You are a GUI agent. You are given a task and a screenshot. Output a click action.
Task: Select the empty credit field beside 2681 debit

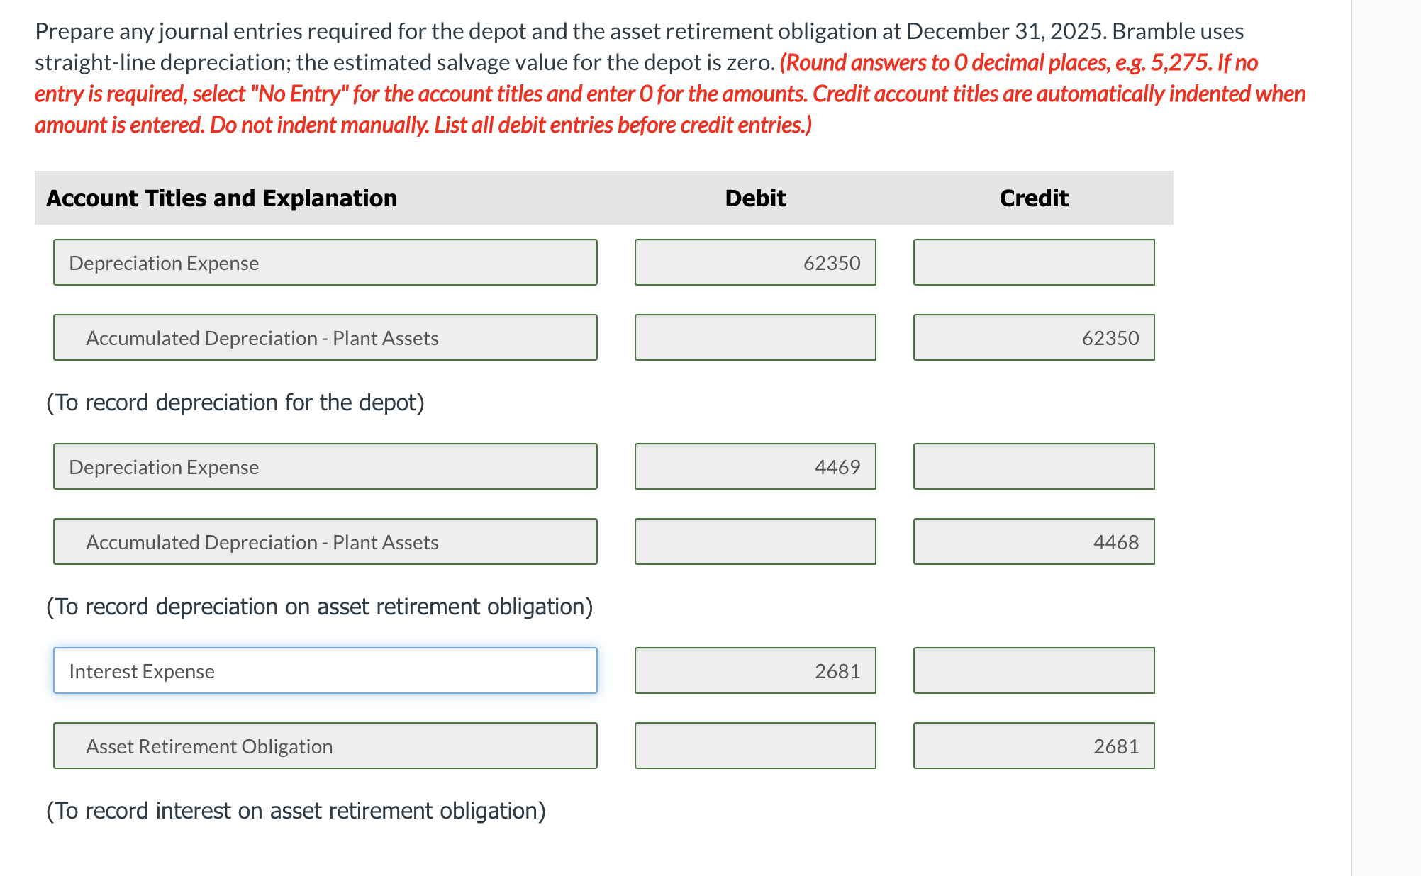(x=1034, y=670)
